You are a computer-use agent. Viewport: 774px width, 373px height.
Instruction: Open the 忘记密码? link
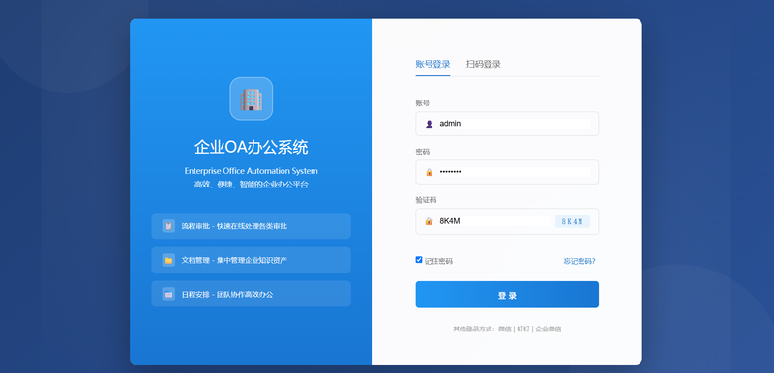tap(580, 261)
